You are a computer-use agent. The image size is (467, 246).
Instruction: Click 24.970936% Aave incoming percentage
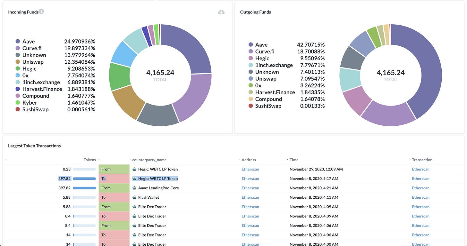pyautogui.click(x=80, y=42)
